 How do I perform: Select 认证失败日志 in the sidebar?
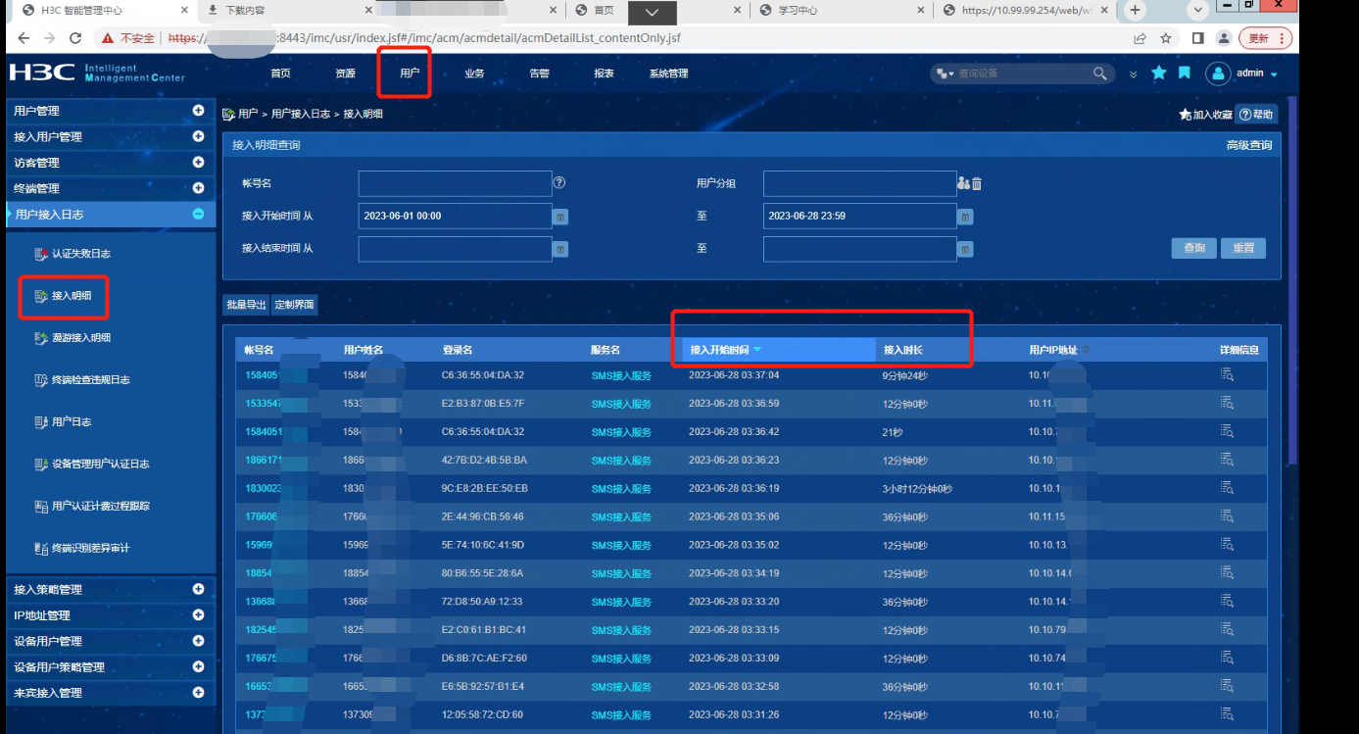pyautogui.click(x=80, y=254)
